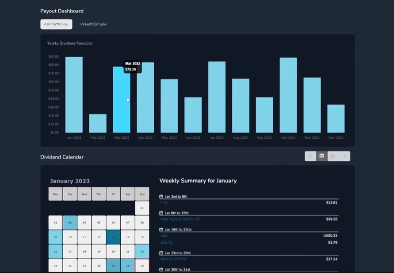Select January 3 on the dividend calendar

(x=69, y=222)
